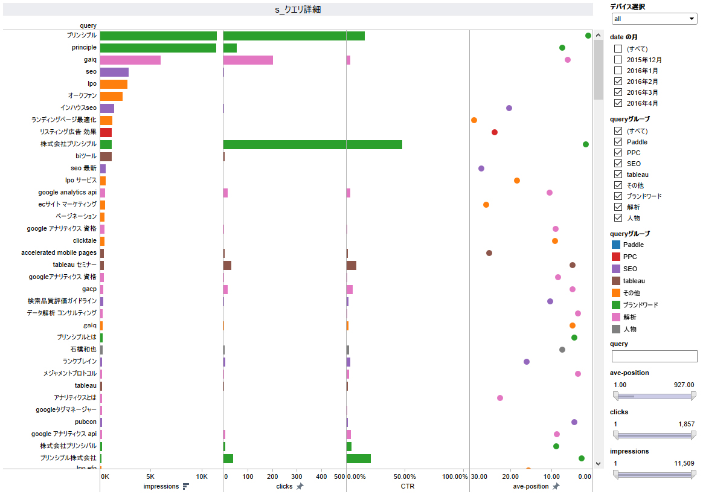Click the sort icon beside impressions axis
703x494 pixels.
pyautogui.click(x=186, y=486)
